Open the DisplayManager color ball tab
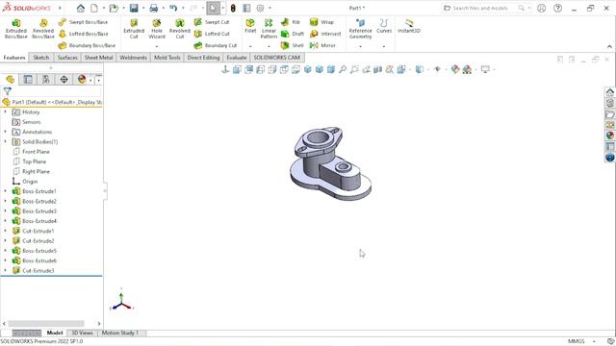 click(x=82, y=80)
